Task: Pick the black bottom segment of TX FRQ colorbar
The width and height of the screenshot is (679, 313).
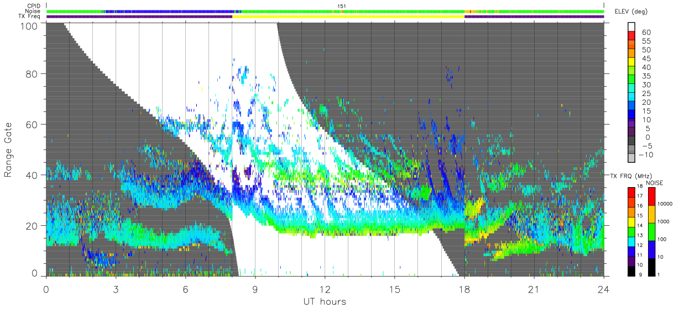Action: click(x=631, y=270)
